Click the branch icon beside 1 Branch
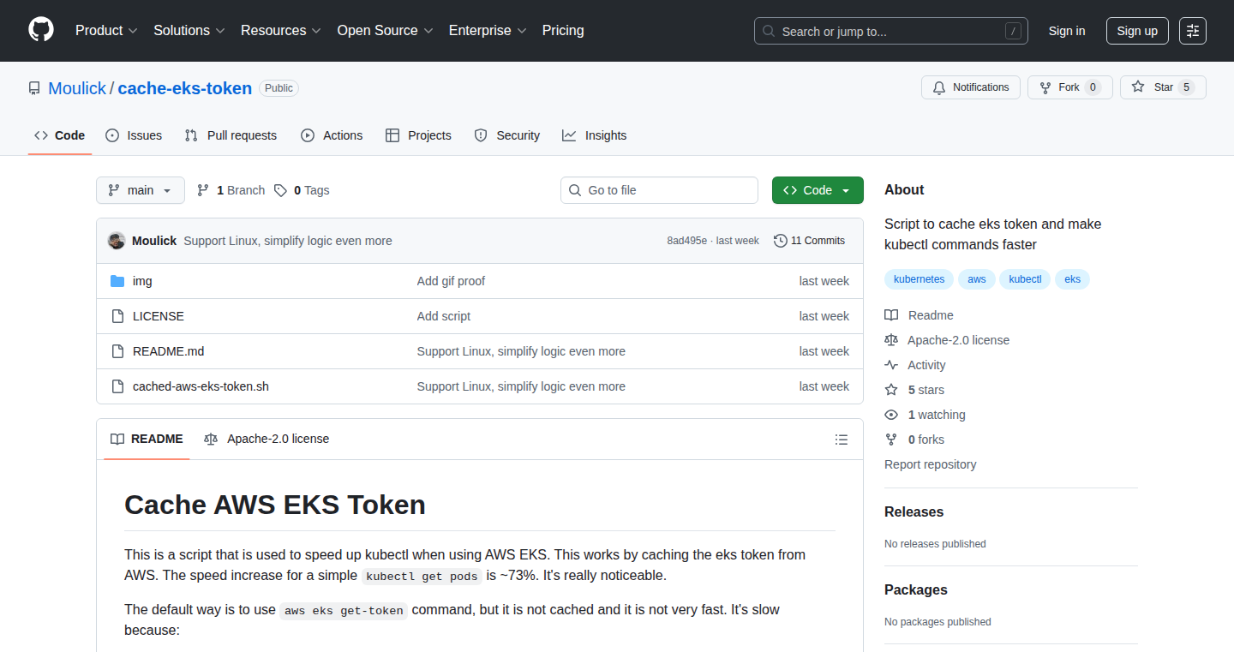The image size is (1234, 652). pyautogui.click(x=203, y=190)
